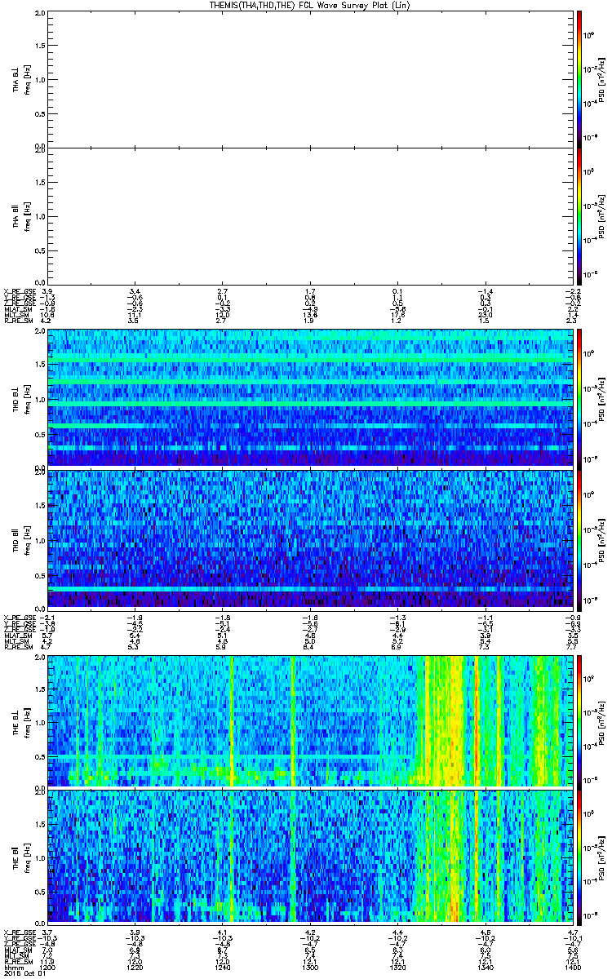Viewport: 612px width, 979px height.
Task: Click the PSD color bar beside THA B-parallel panel
Action: pyautogui.click(x=579, y=215)
